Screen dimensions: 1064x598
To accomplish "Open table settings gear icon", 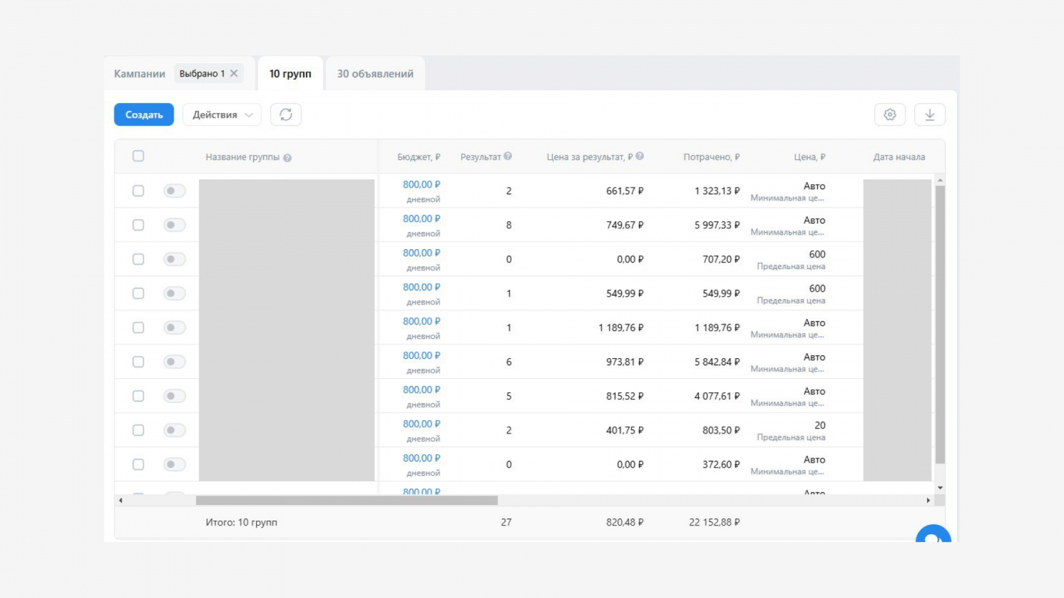I will pos(890,114).
